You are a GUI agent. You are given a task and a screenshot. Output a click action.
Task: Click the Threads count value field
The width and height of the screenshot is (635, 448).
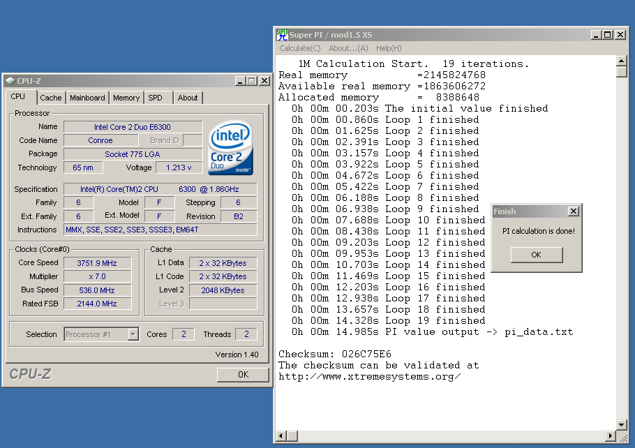246,334
